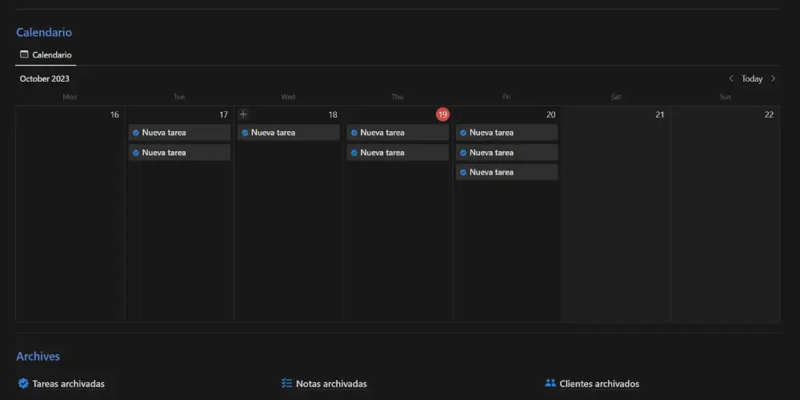The height and width of the screenshot is (400, 800).
Task: Click status icon of Wednesday 18 task
Action: [245, 133]
